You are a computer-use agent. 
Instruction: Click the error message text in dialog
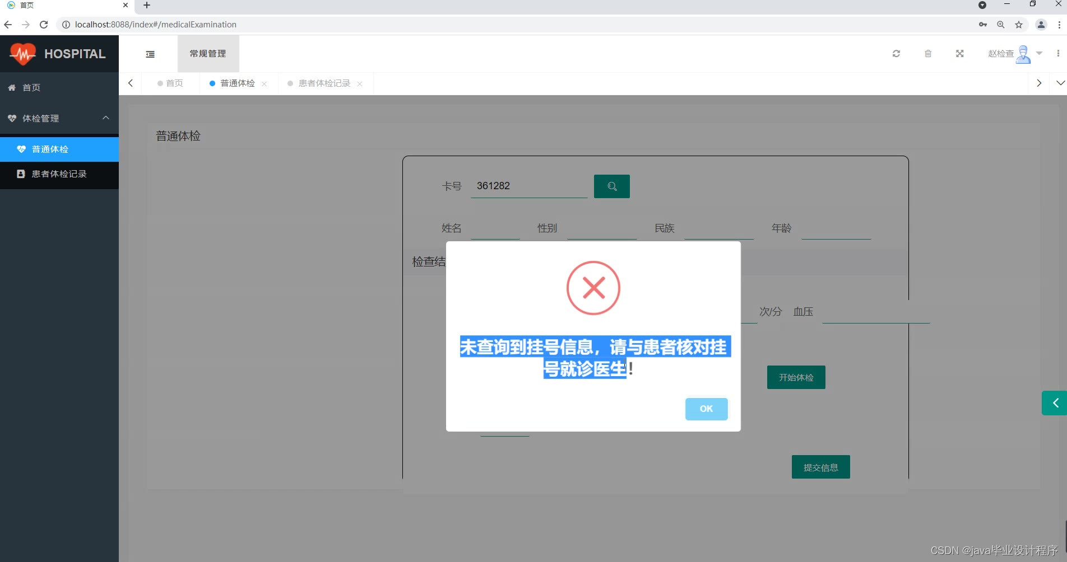coord(594,357)
